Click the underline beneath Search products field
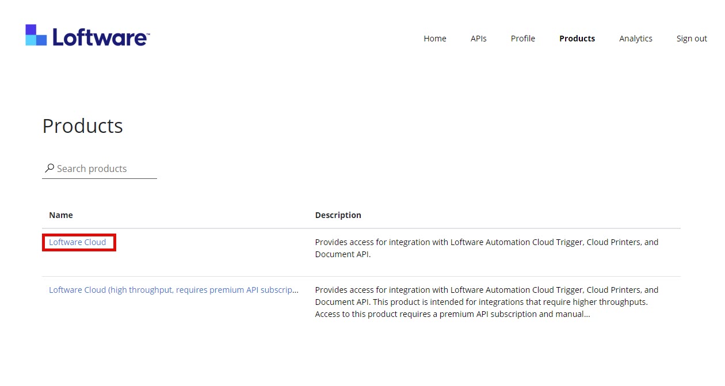The height and width of the screenshot is (386, 725). point(100,178)
